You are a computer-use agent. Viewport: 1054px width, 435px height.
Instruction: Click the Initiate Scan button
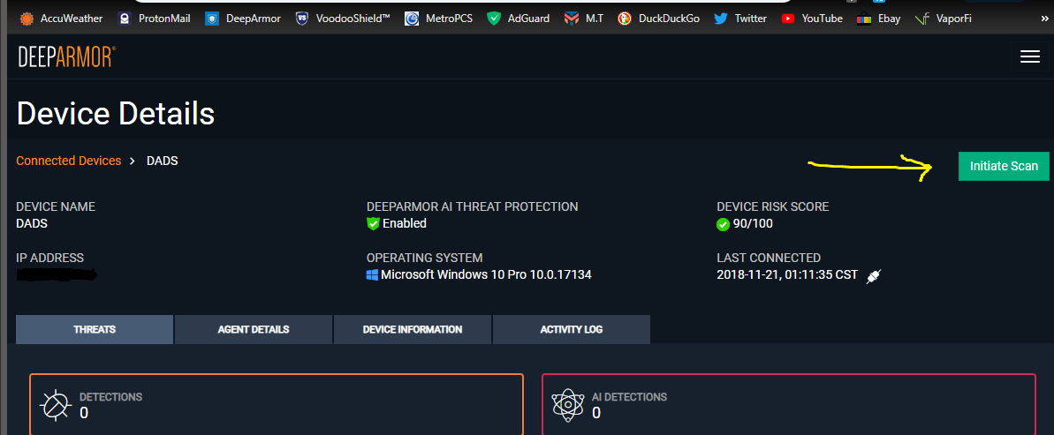pos(1004,166)
